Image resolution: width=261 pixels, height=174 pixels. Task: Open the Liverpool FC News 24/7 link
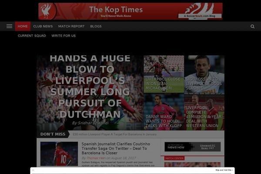point(207,147)
